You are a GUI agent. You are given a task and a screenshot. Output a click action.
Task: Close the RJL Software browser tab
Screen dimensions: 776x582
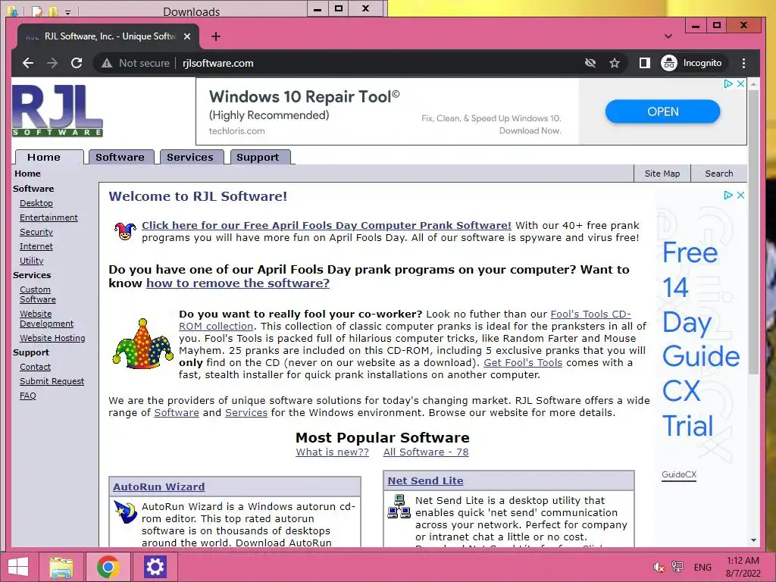pyautogui.click(x=187, y=36)
